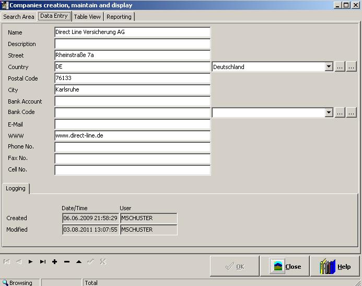Close the window with the title bar X
Image resolution: width=362 pixels, height=286 pixels.
356,5
